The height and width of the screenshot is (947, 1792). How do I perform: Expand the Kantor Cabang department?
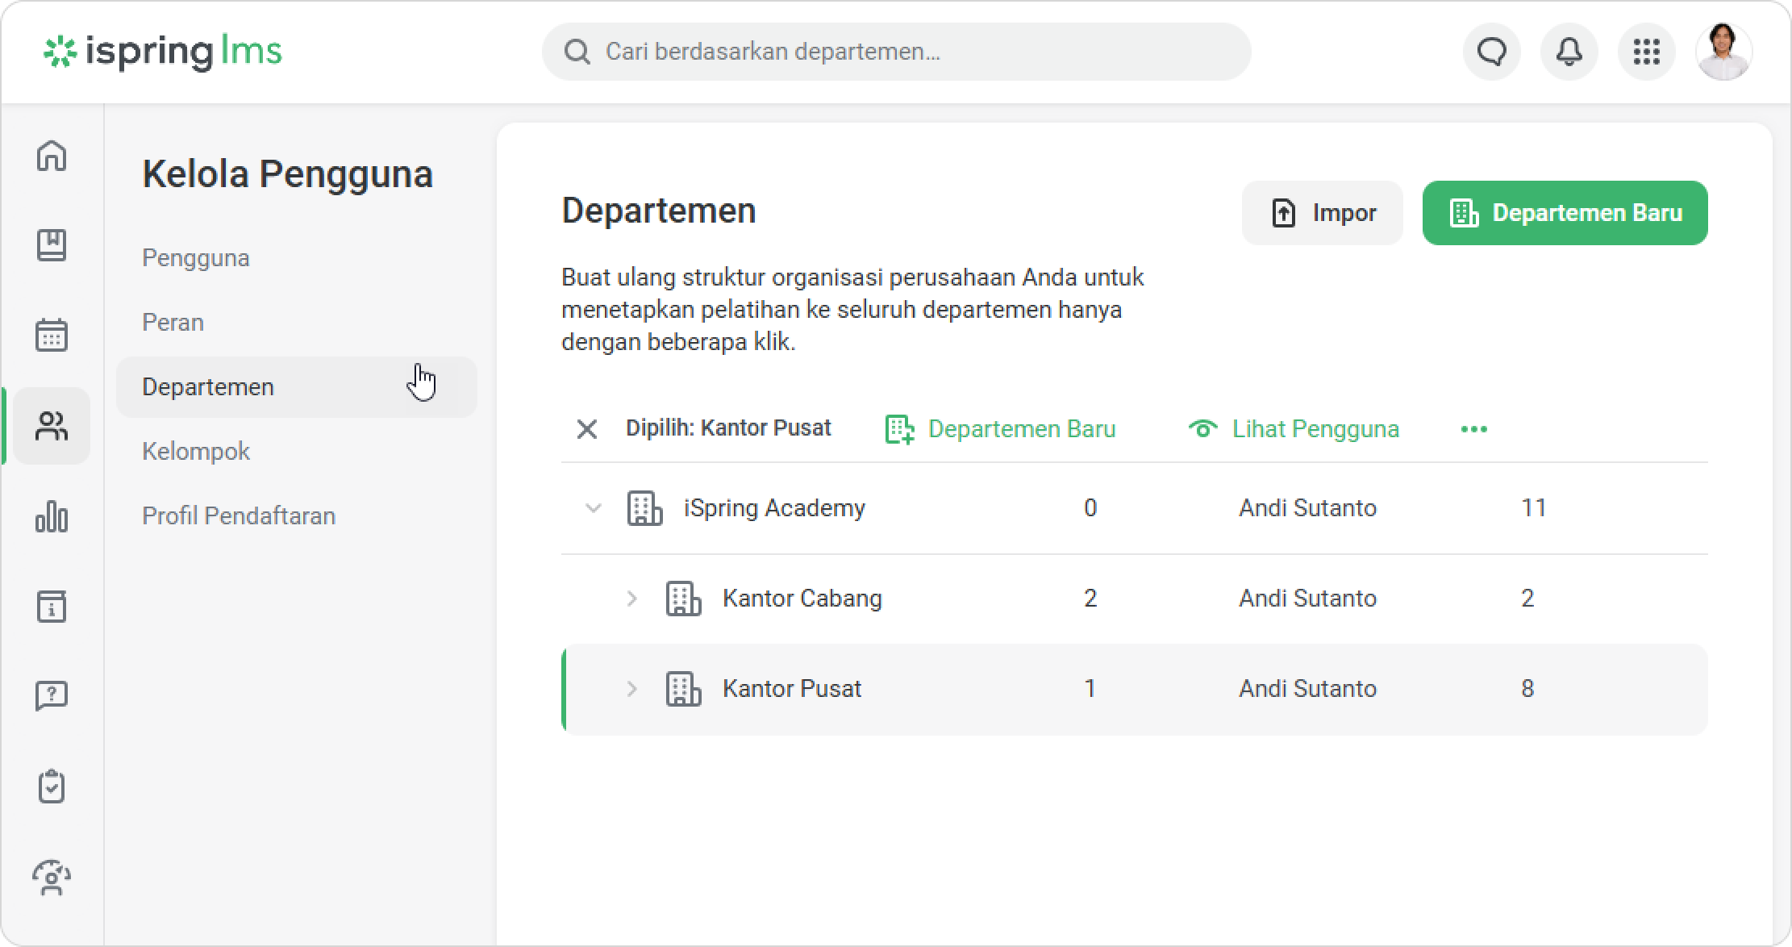pyautogui.click(x=631, y=599)
